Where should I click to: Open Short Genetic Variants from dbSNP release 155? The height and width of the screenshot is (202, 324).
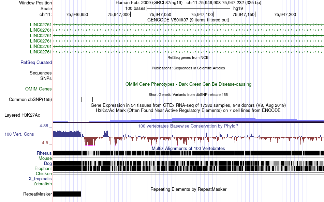pyautogui.click(x=188, y=95)
